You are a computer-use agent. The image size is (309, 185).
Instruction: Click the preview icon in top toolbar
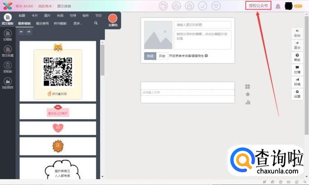pyautogui.click(x=176, y=6)
